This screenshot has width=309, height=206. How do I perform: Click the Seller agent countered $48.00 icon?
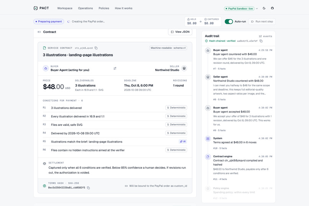(208, 77)
